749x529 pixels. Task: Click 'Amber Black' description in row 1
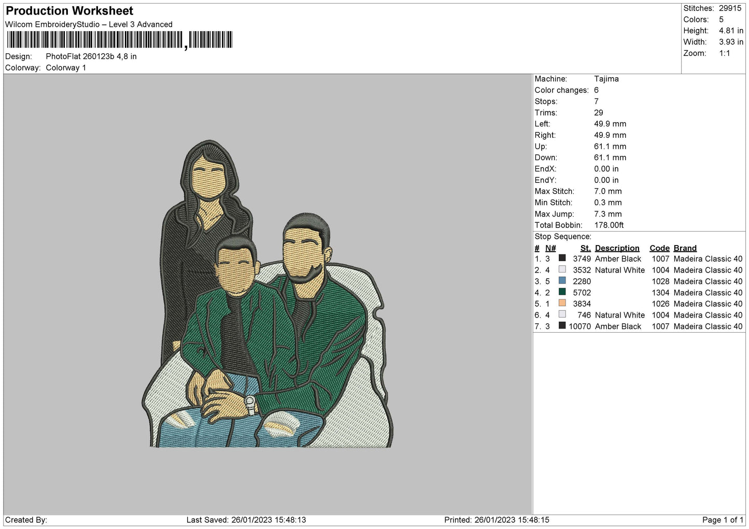[x=618, y=259]
